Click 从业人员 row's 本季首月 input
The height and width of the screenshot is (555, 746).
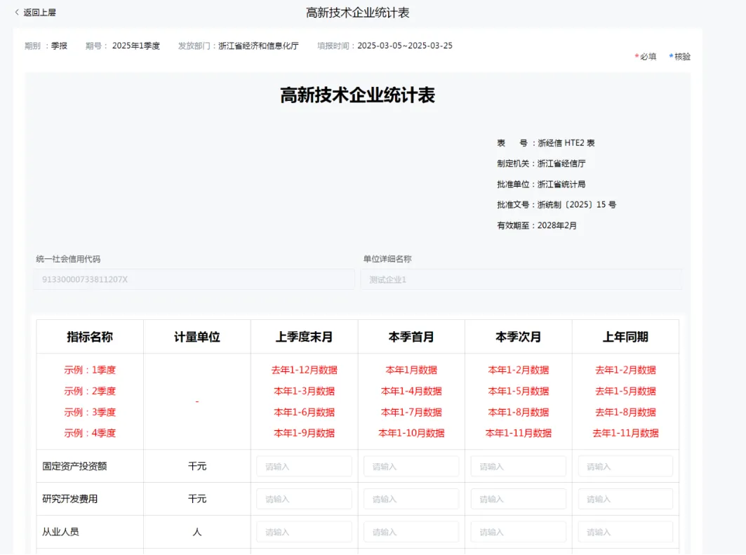pyautogui.click(x=411, y=531)
